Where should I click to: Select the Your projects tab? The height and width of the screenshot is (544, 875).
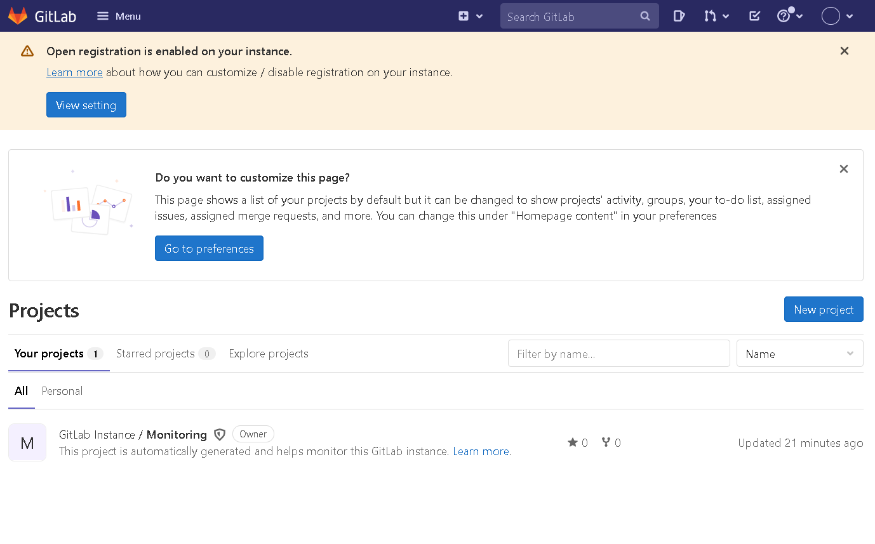point(59,354)
